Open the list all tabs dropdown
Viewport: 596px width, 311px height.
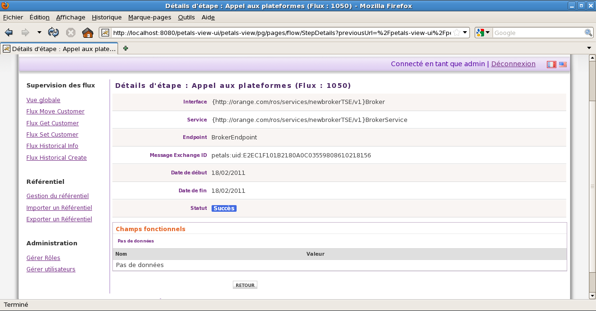point(589,48)
